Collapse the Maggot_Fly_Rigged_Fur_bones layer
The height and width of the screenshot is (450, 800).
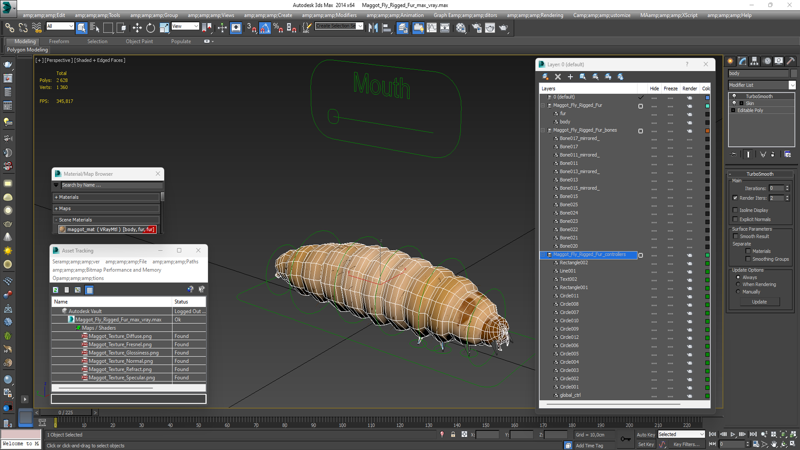pos(543,130)
